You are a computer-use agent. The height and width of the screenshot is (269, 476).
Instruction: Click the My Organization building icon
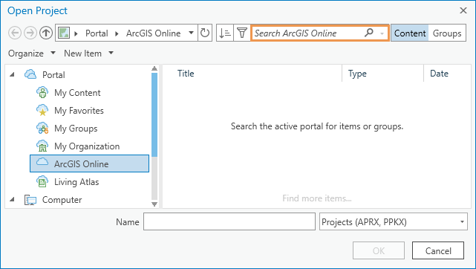tap(42, 146)
